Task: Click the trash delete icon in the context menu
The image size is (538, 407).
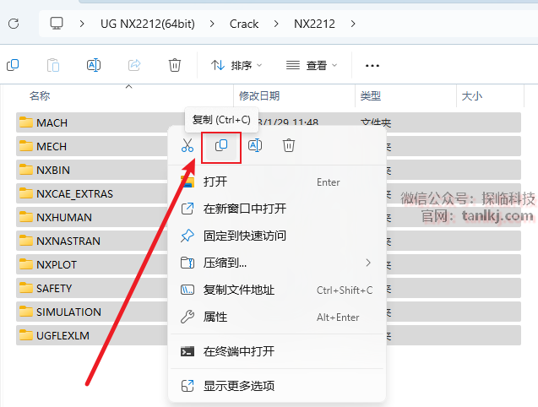Action: click(x=289, y=145)
